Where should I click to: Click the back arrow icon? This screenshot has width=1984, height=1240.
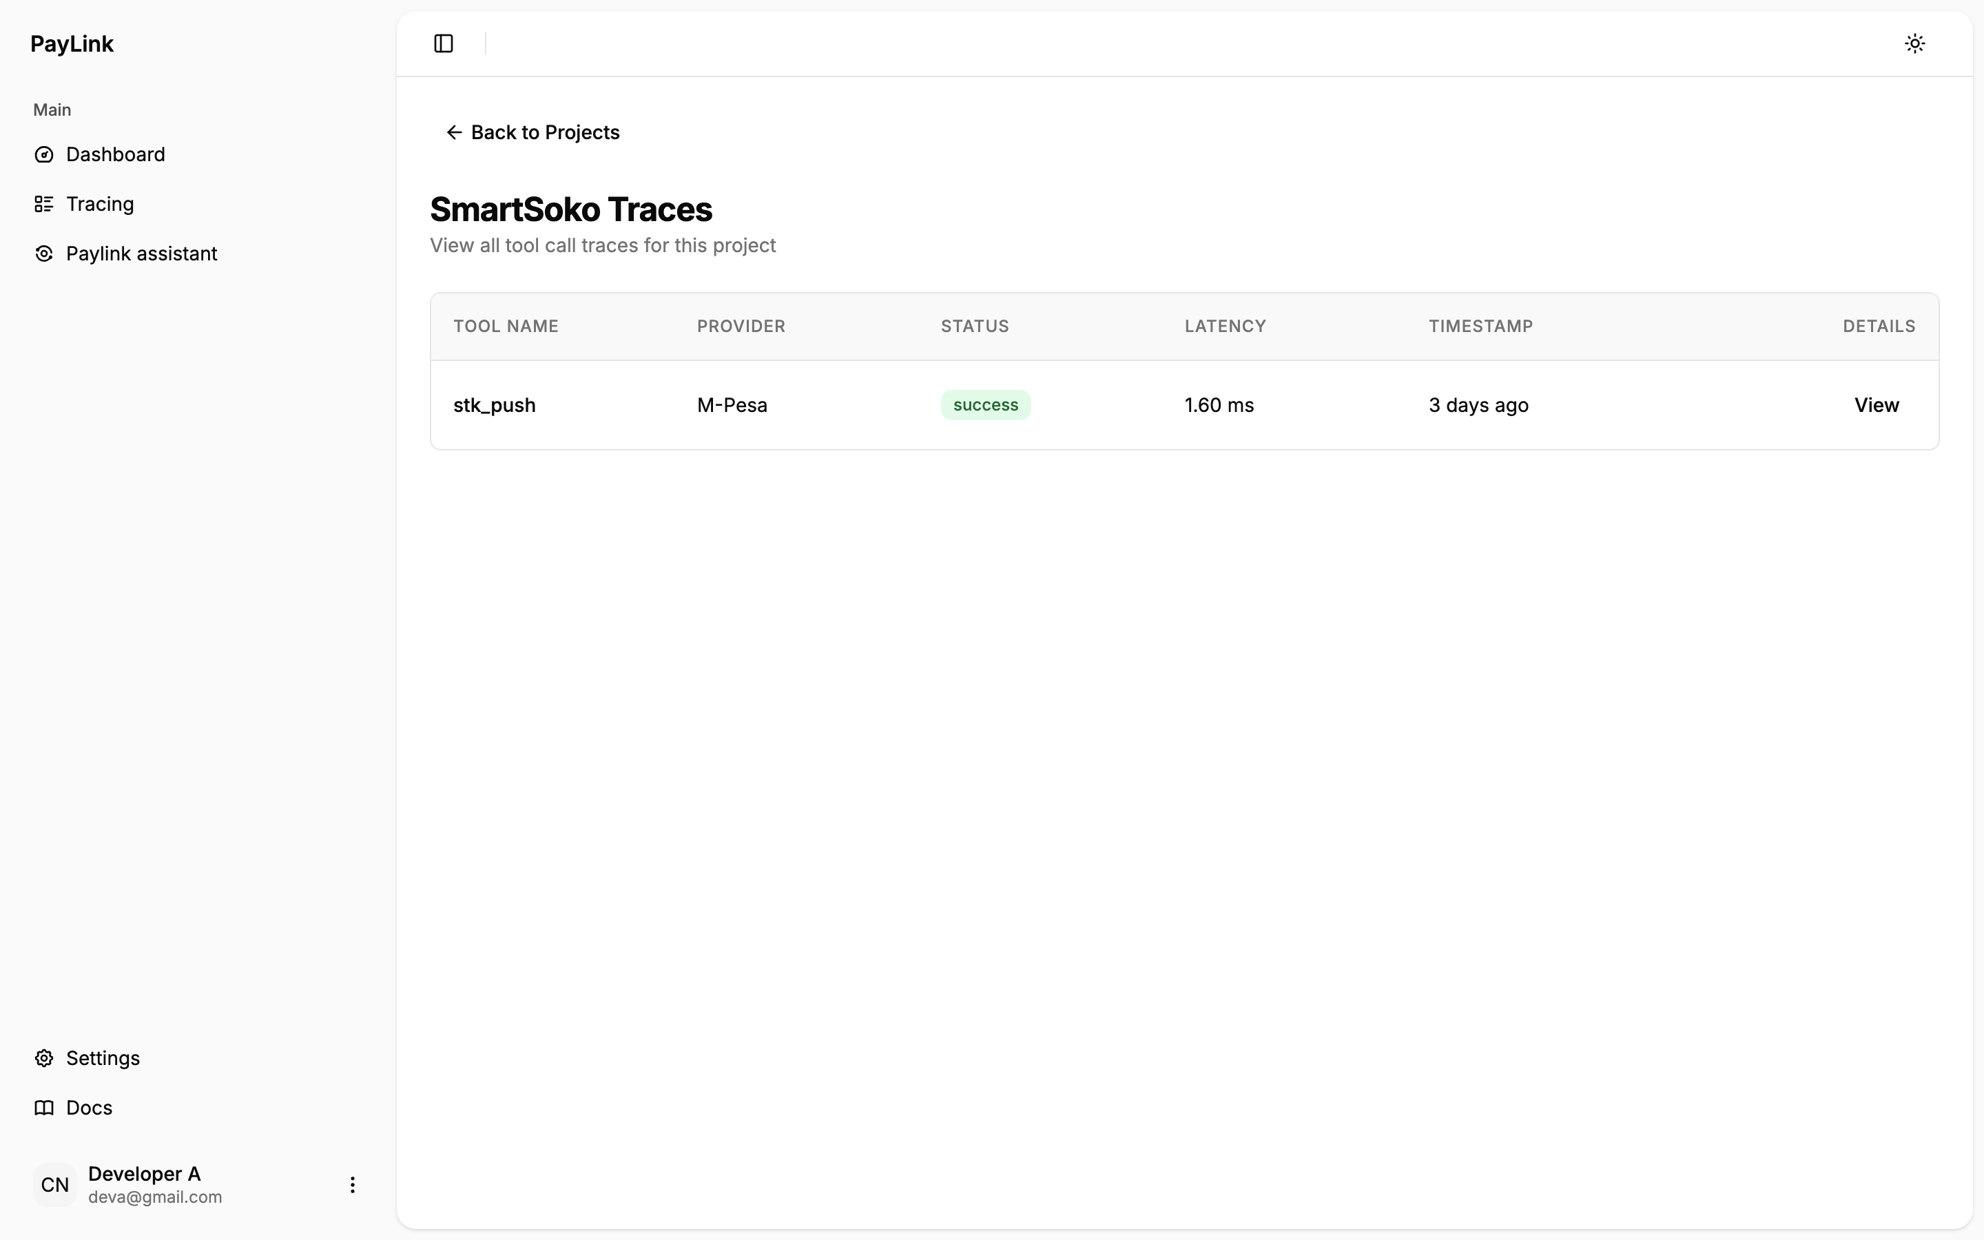(x=454, y=133)
